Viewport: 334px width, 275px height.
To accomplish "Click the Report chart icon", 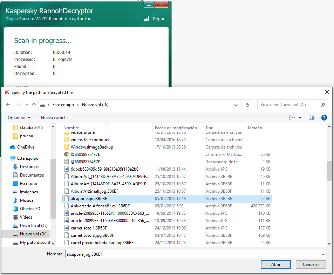I will tap(147, 19).
